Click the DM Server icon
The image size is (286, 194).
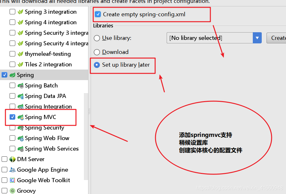[x=12, y=159]
